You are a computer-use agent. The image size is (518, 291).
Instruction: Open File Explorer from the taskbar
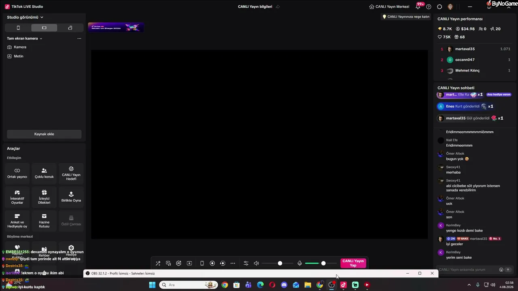click(x=308, y=285)
